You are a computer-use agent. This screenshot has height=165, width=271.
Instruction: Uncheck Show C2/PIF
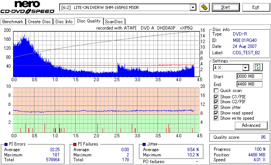[216, 102]
